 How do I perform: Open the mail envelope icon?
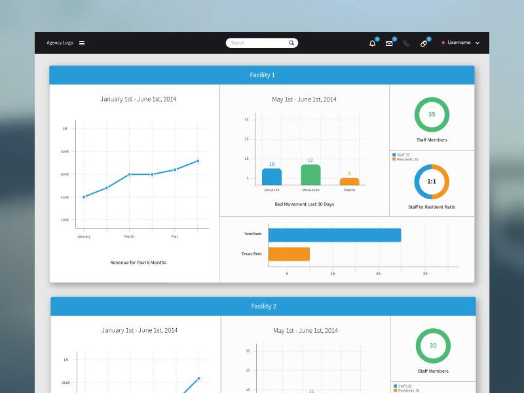coord(389,43)
